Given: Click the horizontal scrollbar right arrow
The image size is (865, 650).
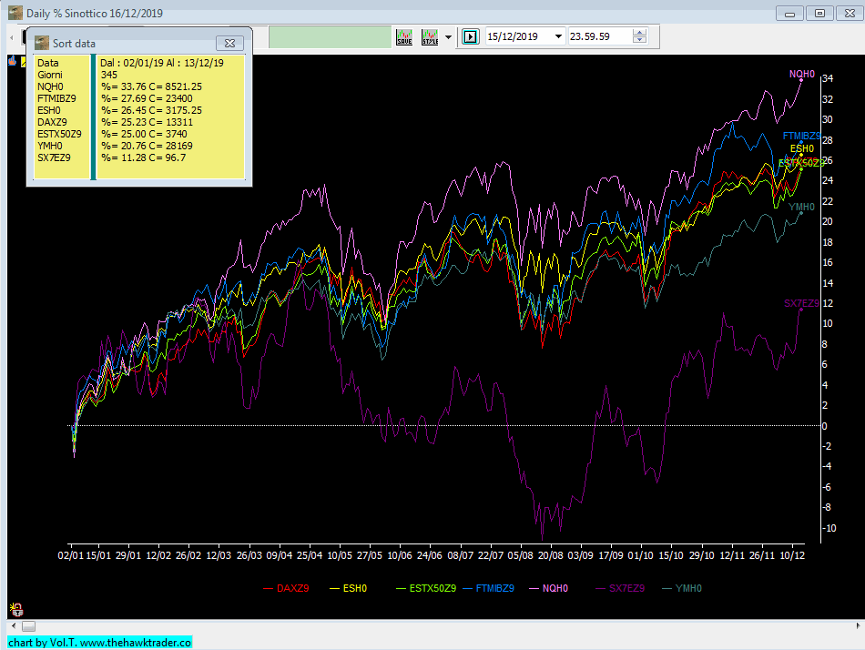Looking at the screenshot, I should pyautogui.click(x=858, y=625).
